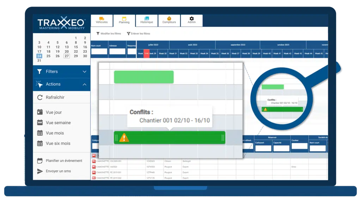Select Vue six mois
This screenshot has height=203, width=361.
coord(58,143)
